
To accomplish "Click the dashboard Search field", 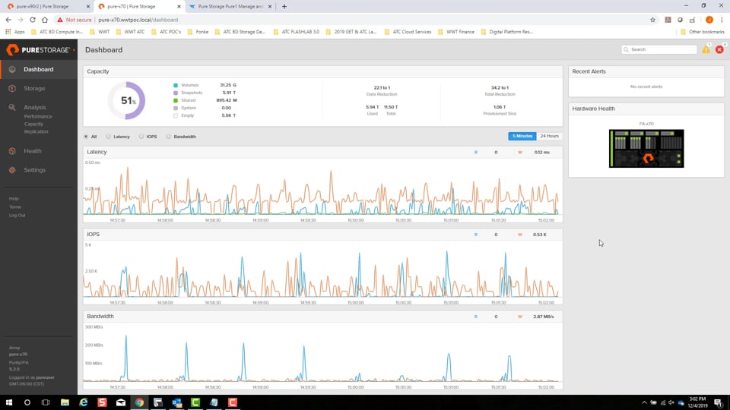I will point(659,49).
